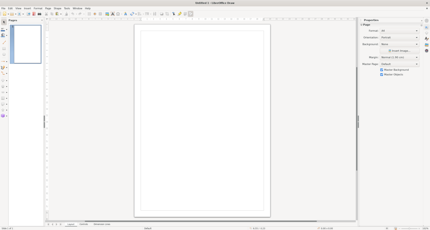The image size is (430, 230).
Task: Open the sidebar Shapes deck
Action: [x=426, y=33]
